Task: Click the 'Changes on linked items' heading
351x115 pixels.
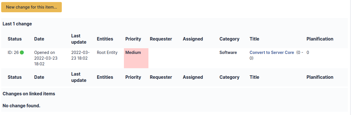Action: pos(29,94)
